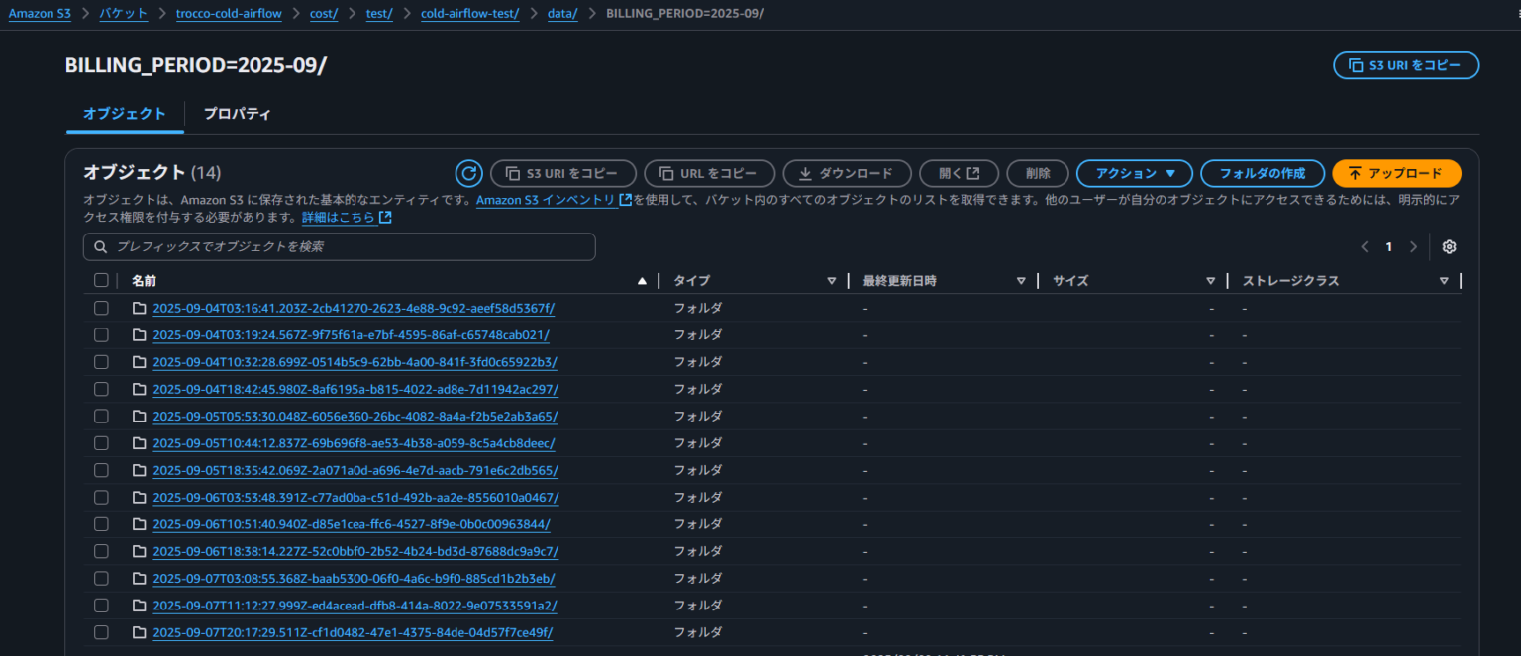Go to previous page arrow
Viewport: 1521px width, 656px height.
pyautogui.click(x=1365, y=247)
